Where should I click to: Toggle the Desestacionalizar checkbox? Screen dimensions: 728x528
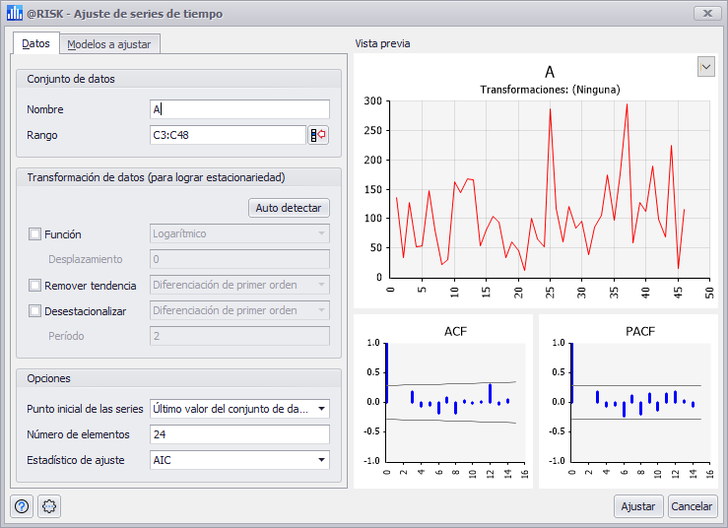35,311
